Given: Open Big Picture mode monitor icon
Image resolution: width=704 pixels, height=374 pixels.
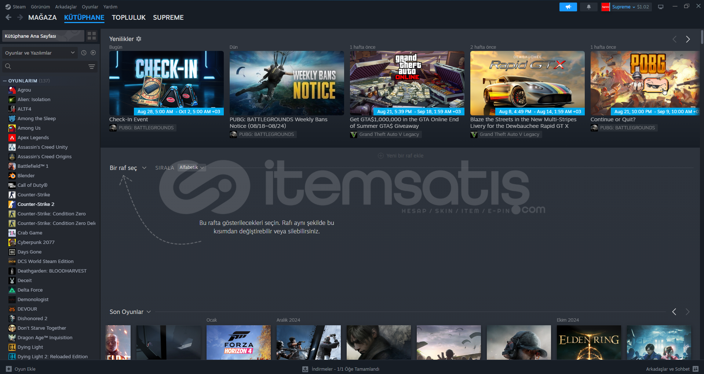Looking at the screenshot, I should [661, 7].
